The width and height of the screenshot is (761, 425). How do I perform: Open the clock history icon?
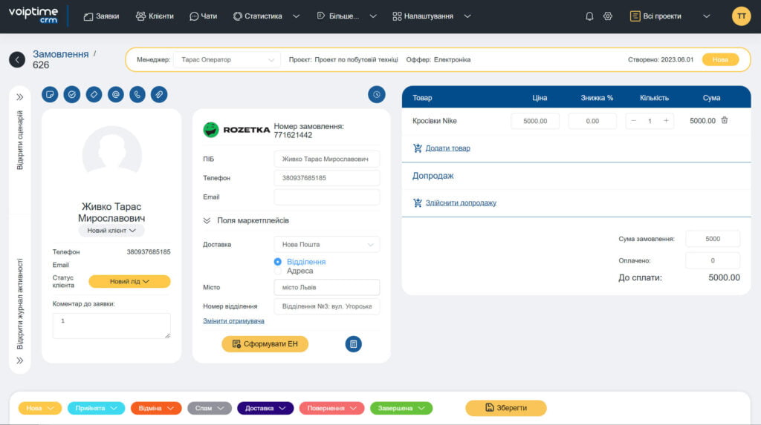[x=377, y=94]
